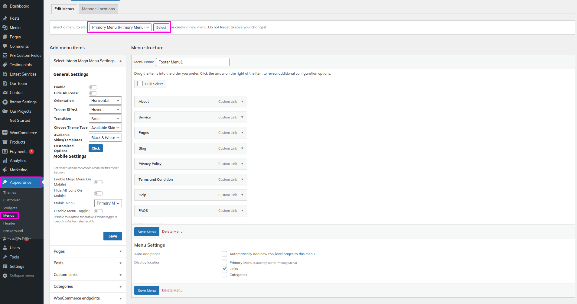This screenshot has width=577, height=304.
Task: Collapse the admin menu with arrow icon
Action: [5, 276]
